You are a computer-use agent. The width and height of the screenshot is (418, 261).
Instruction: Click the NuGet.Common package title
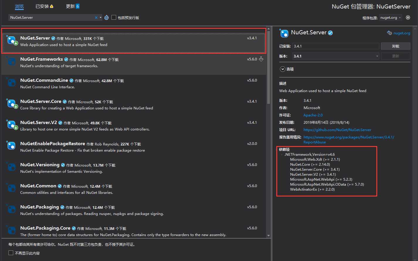pos(38,186)
